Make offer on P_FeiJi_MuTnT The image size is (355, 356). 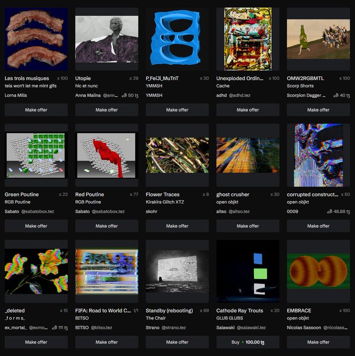[x=177, y=110]
